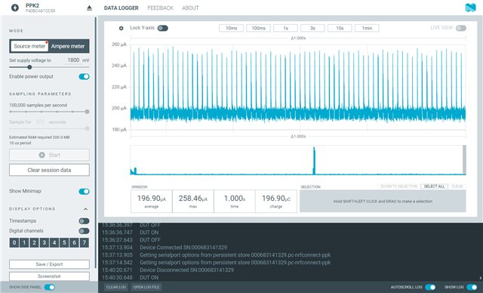Click the samples per second slider handle

(x=88, y=112)
